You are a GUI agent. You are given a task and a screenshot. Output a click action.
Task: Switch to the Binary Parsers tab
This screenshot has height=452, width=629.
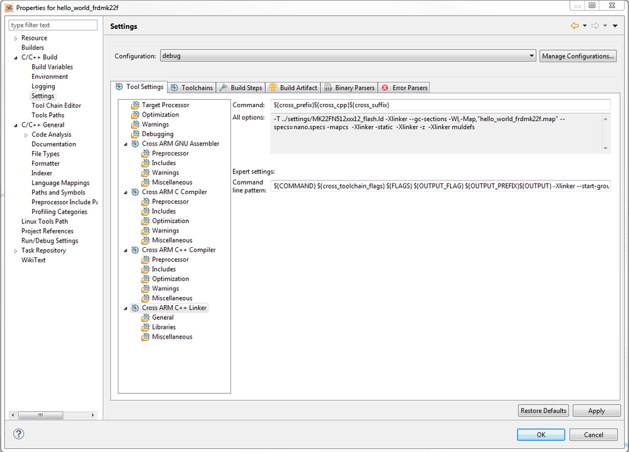[349, 88]
